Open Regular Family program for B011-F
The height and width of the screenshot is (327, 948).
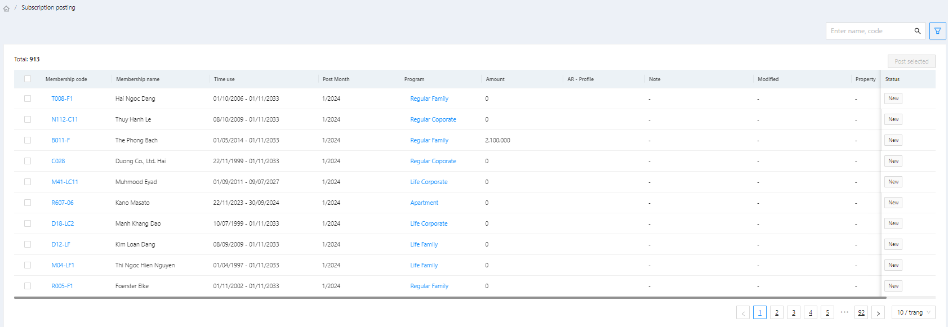pyautogui.click(x=429, y=140)
